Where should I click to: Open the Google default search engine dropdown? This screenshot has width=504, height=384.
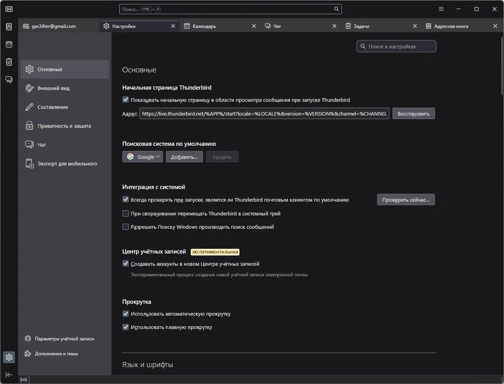(143, 157)
